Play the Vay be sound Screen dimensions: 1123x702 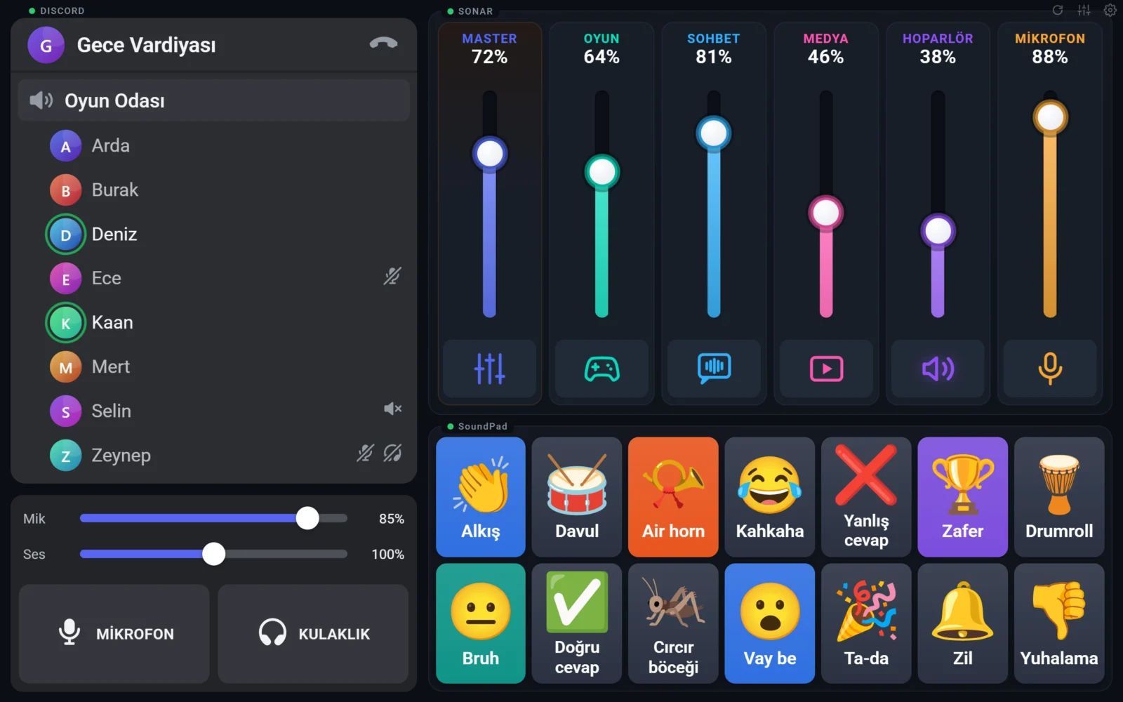tap(770, 623)
